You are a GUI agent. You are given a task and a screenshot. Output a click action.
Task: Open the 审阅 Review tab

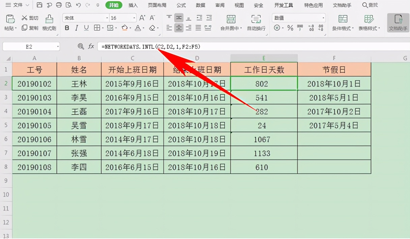click(x=220, y=5)
